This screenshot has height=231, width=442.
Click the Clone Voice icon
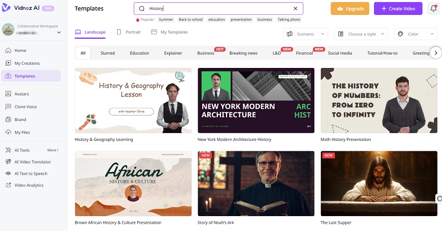click(x=8, y=107)
